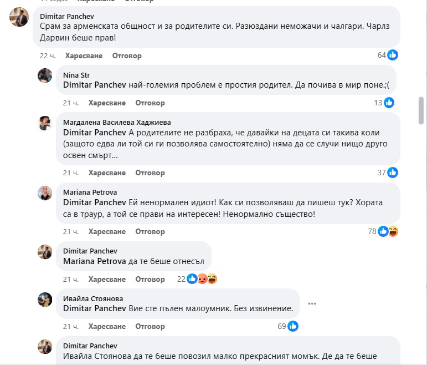Open three-dot options on Ивайла Стоянова's comment
427x365 pixels.
coord(312,303)
